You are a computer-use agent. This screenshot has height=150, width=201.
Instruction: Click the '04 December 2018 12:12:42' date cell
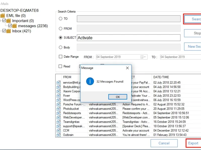pos(171,130)
